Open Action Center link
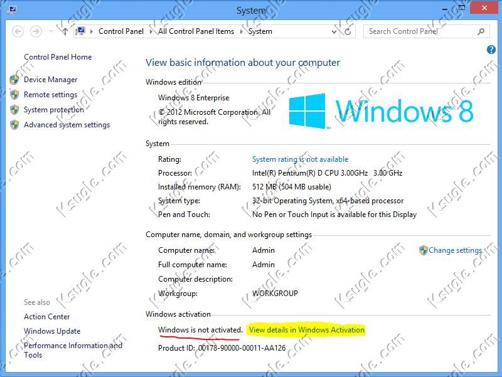The width and height of the screenshot is (502, 377). [x=46, y=317]
